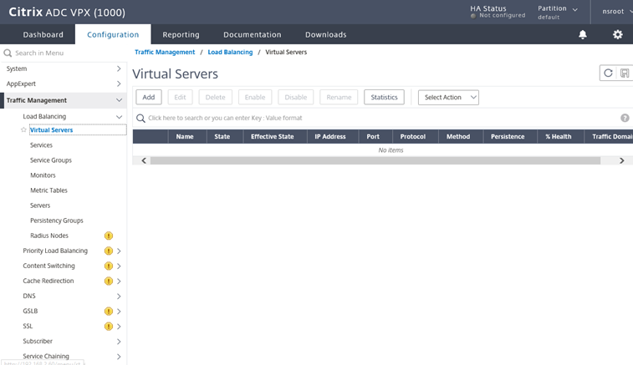Open the notifications bell icon
This screenshot has height=365, width=633.
coord(583,35)
